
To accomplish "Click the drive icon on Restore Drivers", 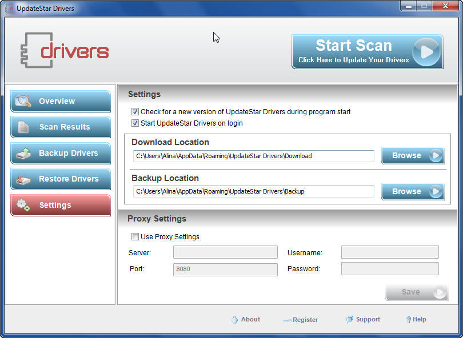I will [23, 179].
